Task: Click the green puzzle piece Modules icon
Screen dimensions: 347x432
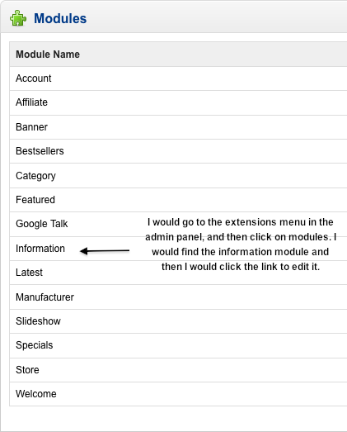Action: click(x=18, y=18)
